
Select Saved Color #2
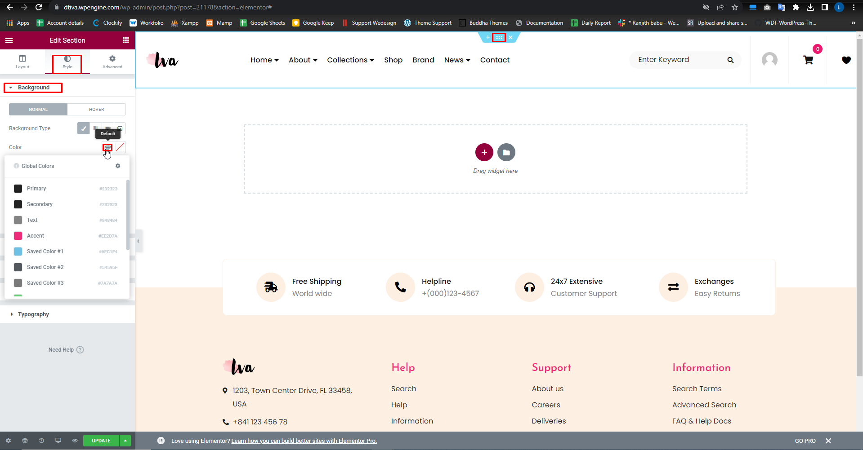click(x=66, y=267)
